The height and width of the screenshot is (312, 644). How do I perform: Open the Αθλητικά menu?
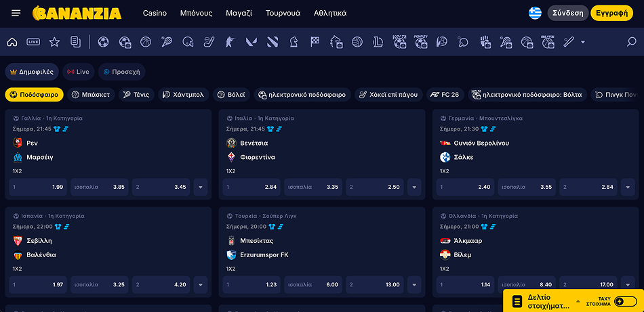(x=330, y=13)
